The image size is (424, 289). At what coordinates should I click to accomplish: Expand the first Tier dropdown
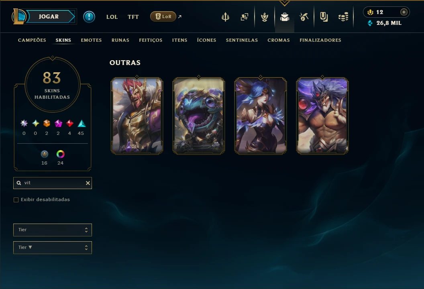click(53, 230)
